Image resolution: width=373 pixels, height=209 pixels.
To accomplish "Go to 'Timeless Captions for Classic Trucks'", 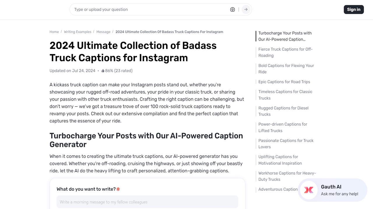I will coord(285,95).
